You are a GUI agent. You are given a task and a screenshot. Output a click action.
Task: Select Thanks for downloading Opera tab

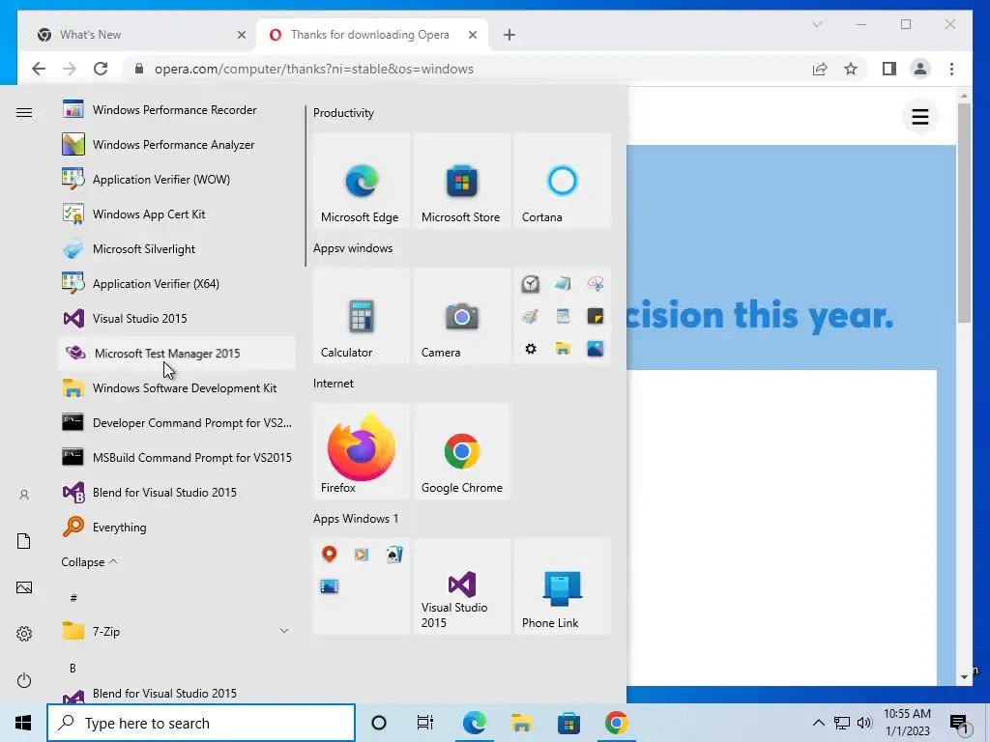point(372,35)
